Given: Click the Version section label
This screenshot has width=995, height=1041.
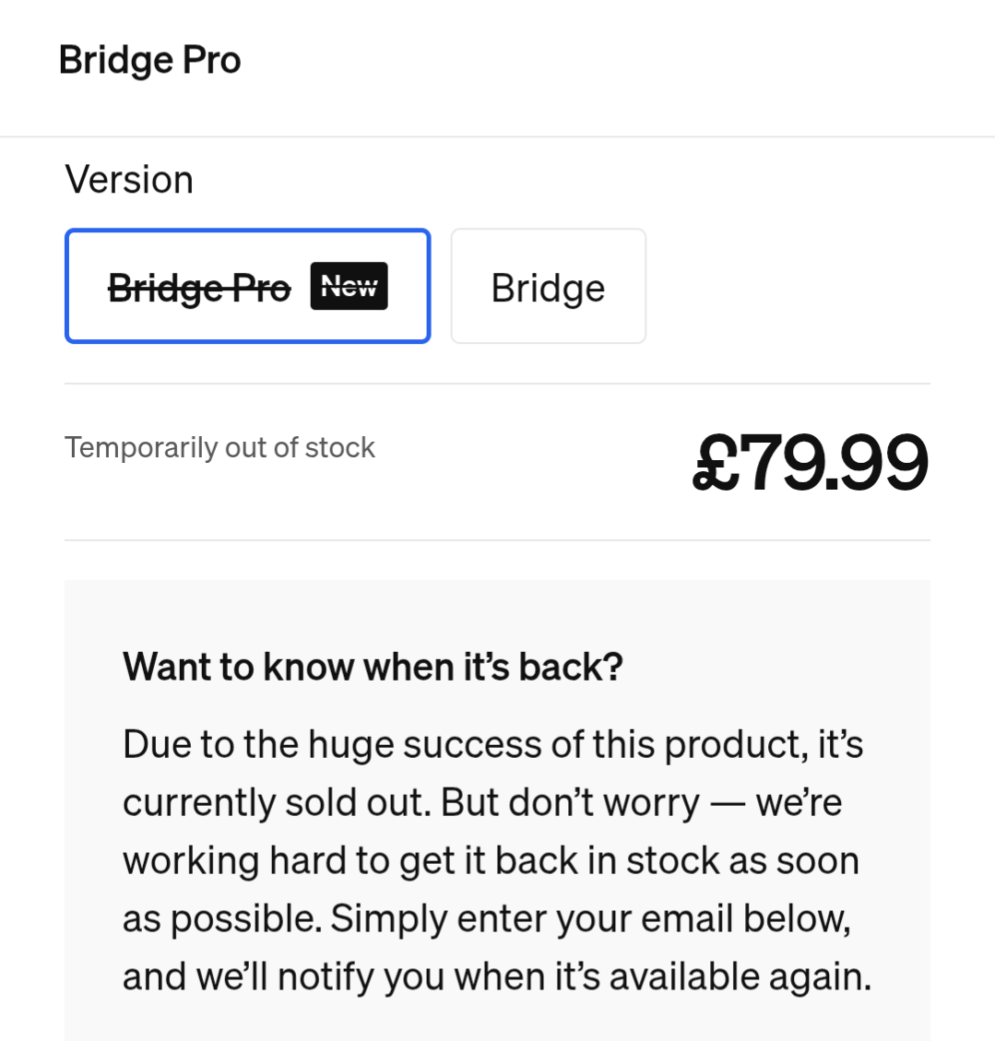Looking at the screenshot, I should coord(129,180).
